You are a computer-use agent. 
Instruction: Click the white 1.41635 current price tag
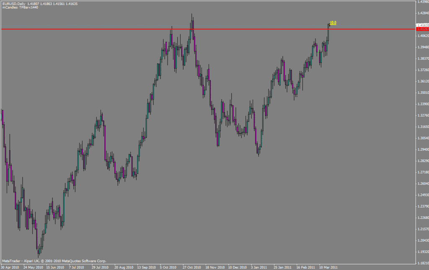pyautogui.click(x=422, y=26)
